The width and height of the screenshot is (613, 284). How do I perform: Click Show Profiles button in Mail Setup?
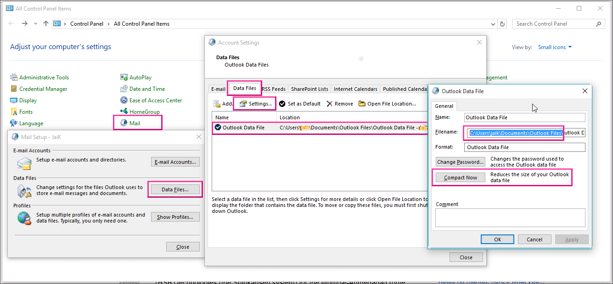[x=175, y=217]
